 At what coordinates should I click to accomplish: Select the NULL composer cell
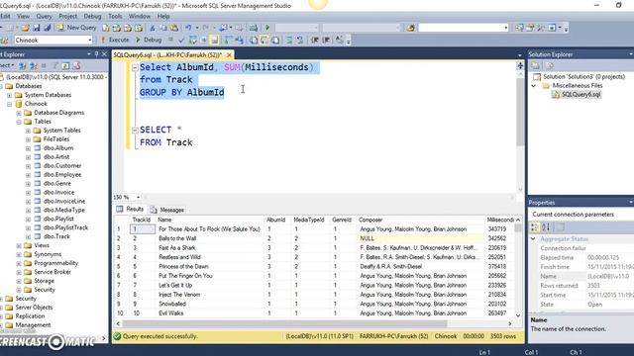420,238
